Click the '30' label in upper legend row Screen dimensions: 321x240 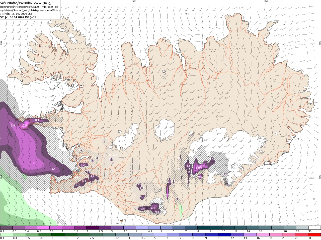click(x=310, y=231)
